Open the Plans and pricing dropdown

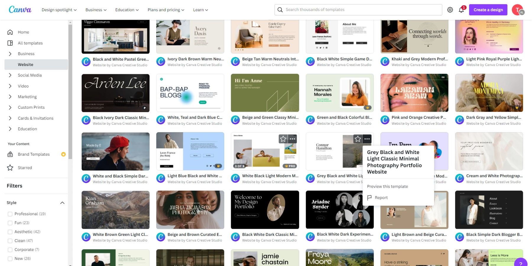pos(165,9)
